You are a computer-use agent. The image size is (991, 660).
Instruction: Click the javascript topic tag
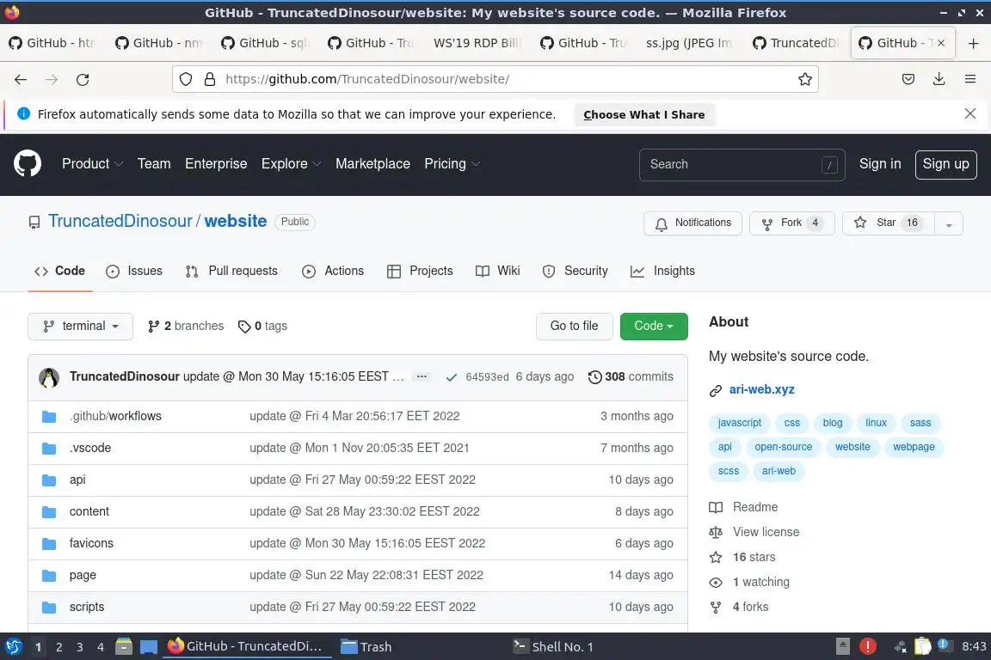[x=739, y=423]
